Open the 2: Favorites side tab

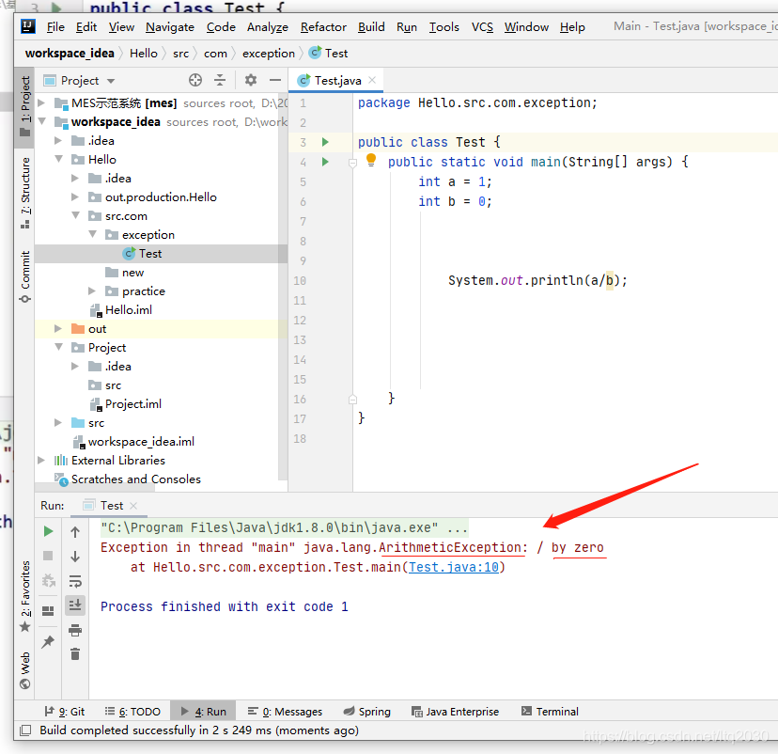[24, 596]
